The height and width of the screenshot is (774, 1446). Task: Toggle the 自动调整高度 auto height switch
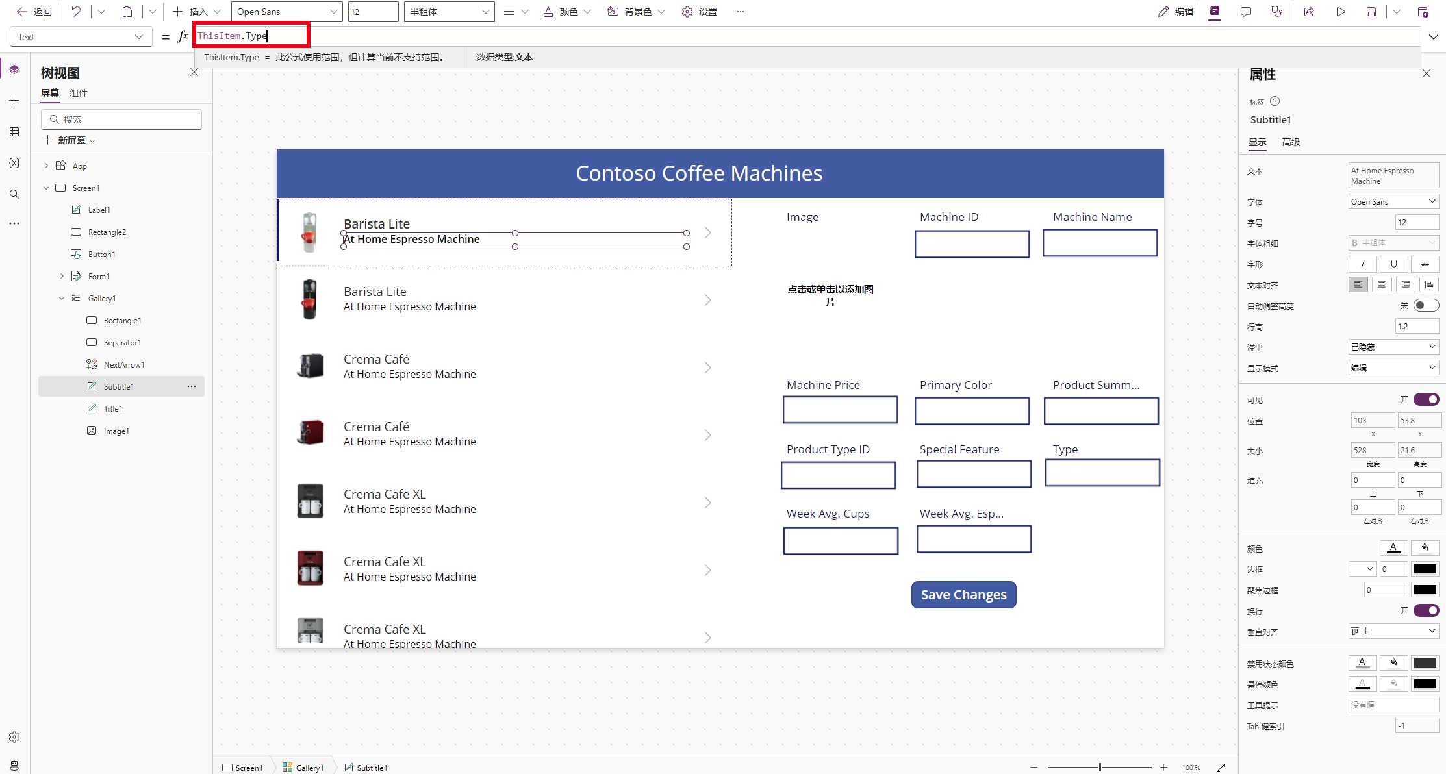(1427, 306)
